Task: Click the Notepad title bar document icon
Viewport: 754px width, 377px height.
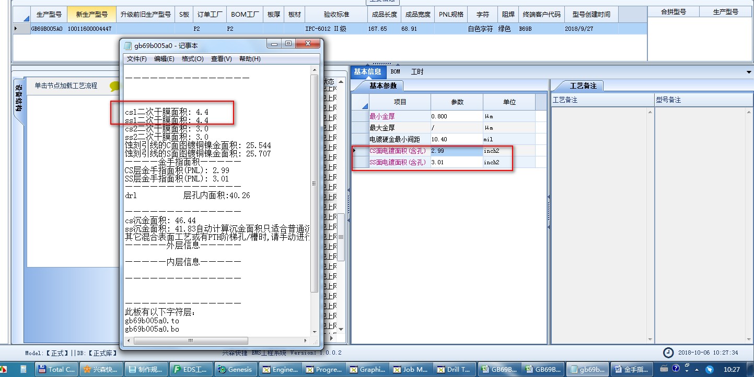Action: tap(128, 45)
